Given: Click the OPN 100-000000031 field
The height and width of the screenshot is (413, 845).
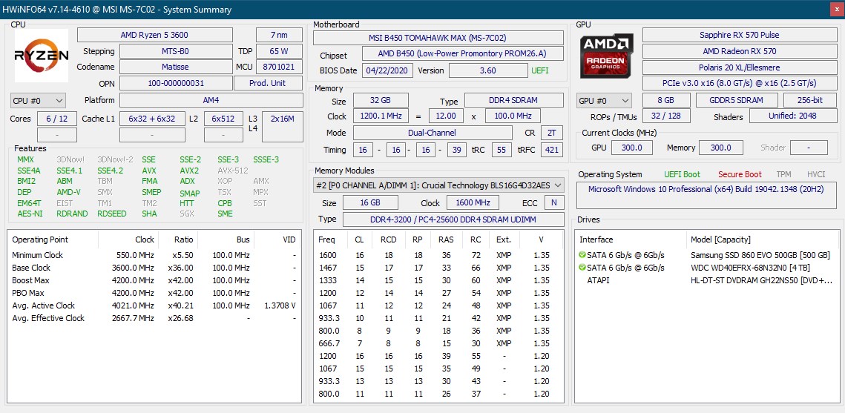Looking at the screenshot, I should [x=176, y=84].
